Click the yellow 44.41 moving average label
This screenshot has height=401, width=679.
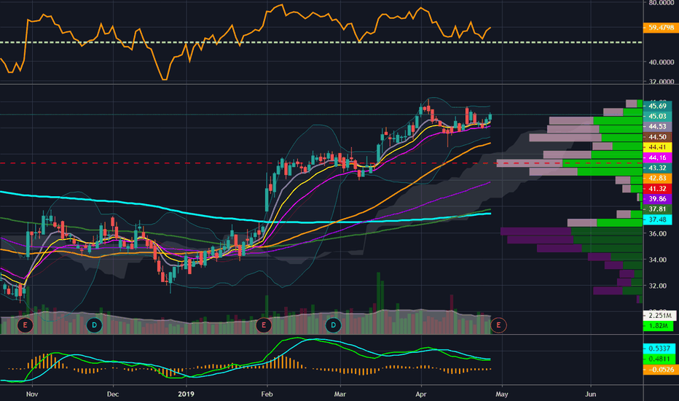657,147
